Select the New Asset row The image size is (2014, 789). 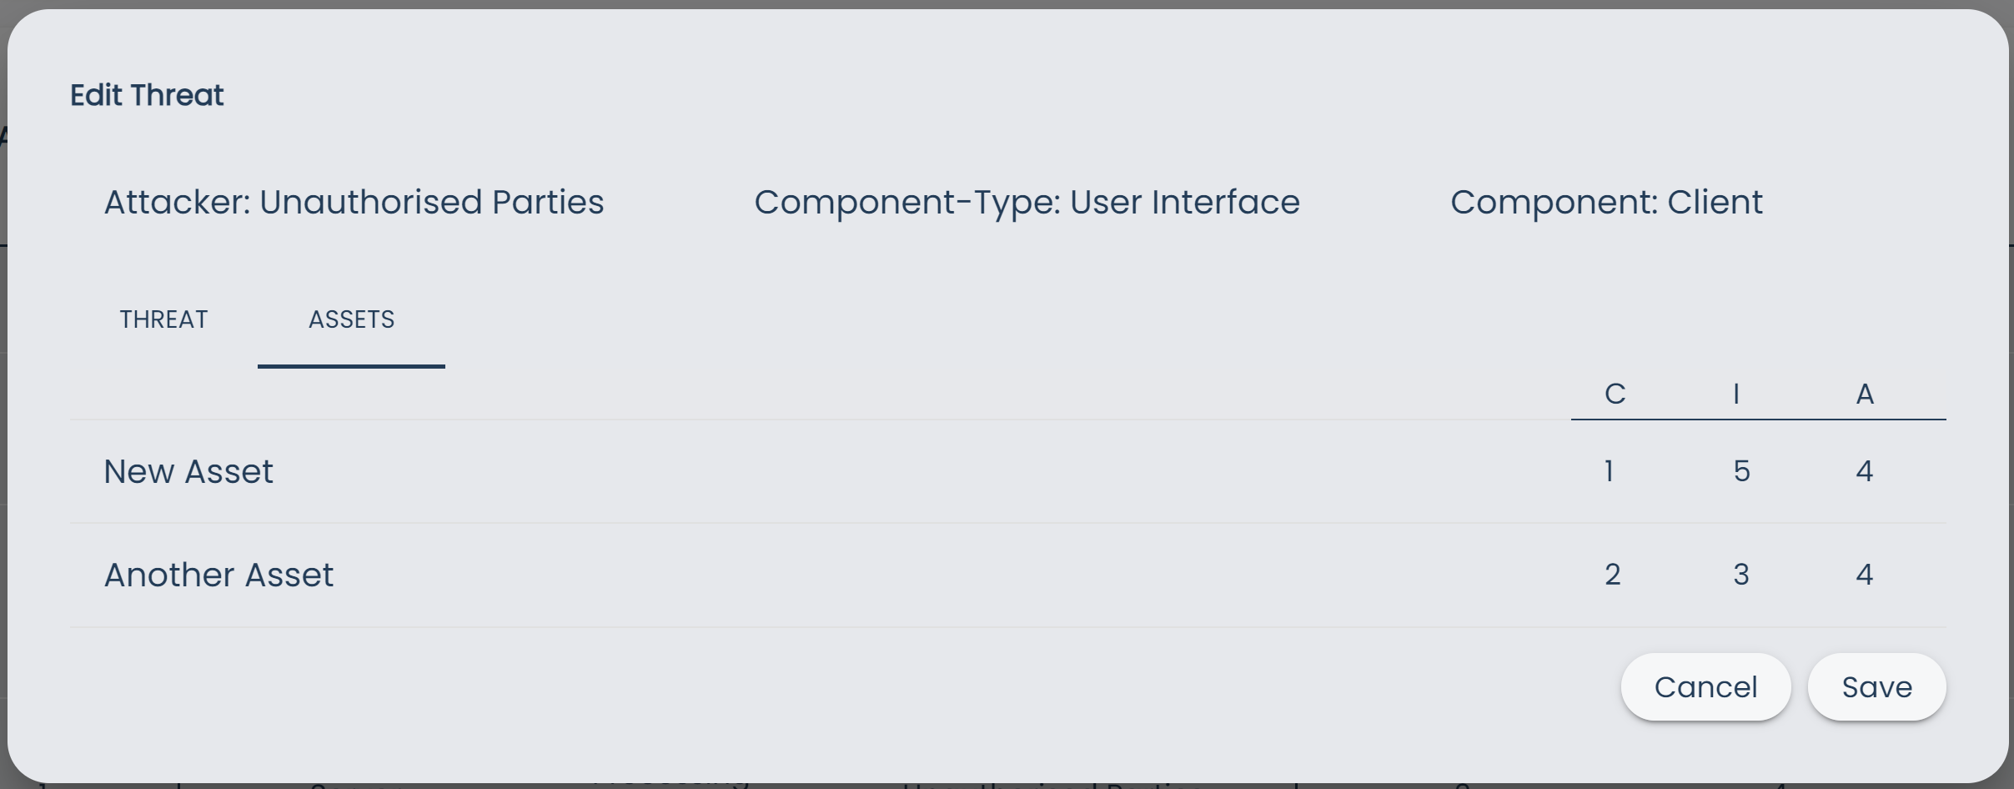pos(187,470)
